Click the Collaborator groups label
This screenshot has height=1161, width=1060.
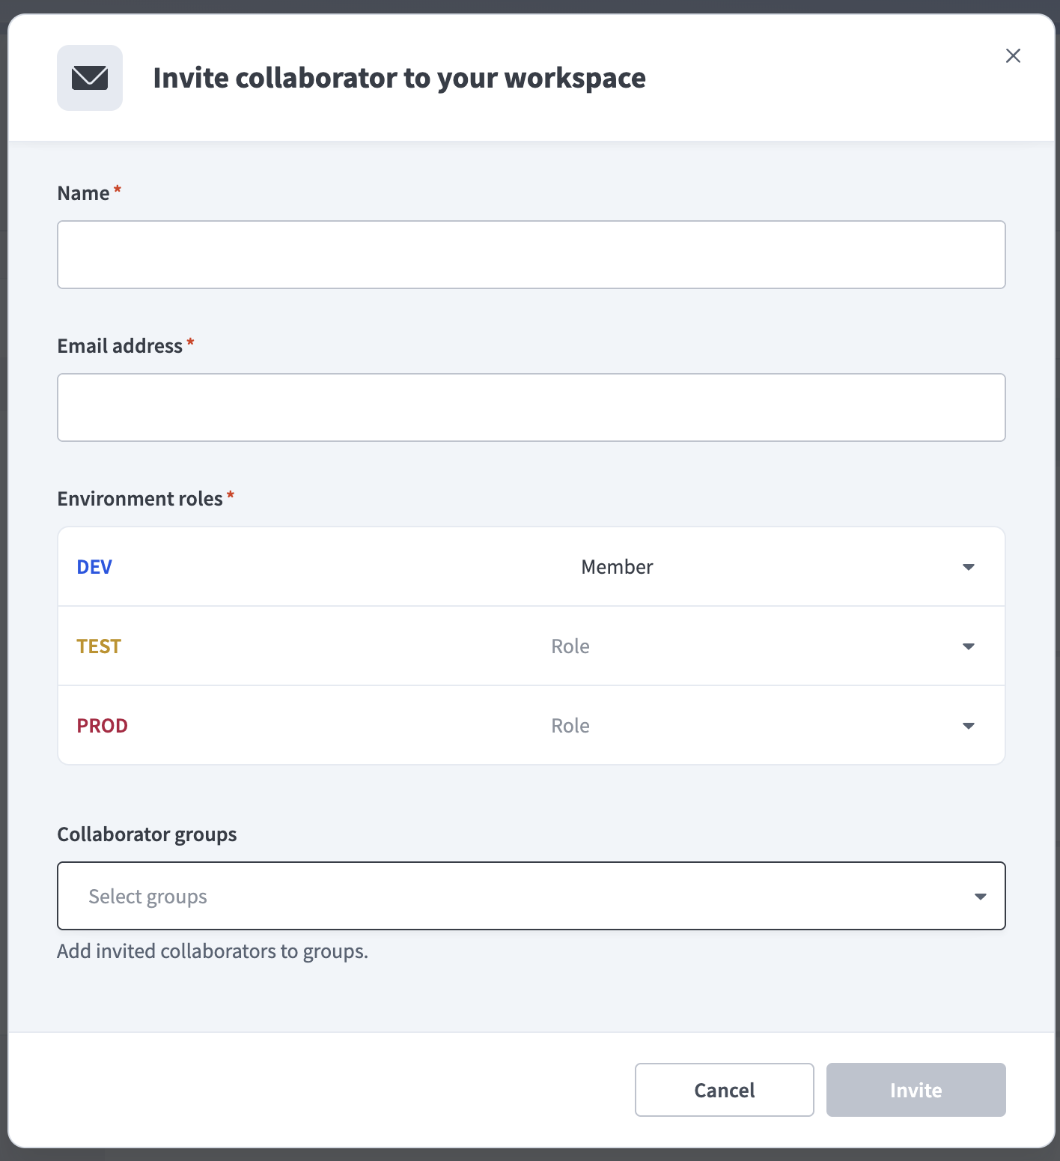147,834
